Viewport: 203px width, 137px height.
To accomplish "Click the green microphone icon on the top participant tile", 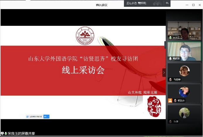I will (170, 38).
